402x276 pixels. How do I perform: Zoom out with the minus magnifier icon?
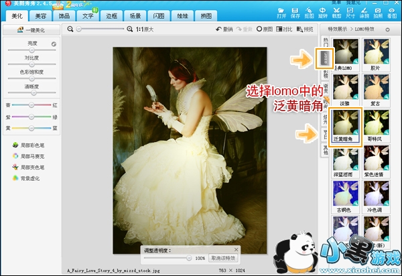pos(70,29)
